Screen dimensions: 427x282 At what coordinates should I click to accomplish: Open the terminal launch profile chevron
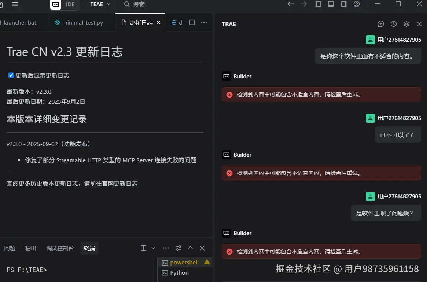[x=153, y=248]
